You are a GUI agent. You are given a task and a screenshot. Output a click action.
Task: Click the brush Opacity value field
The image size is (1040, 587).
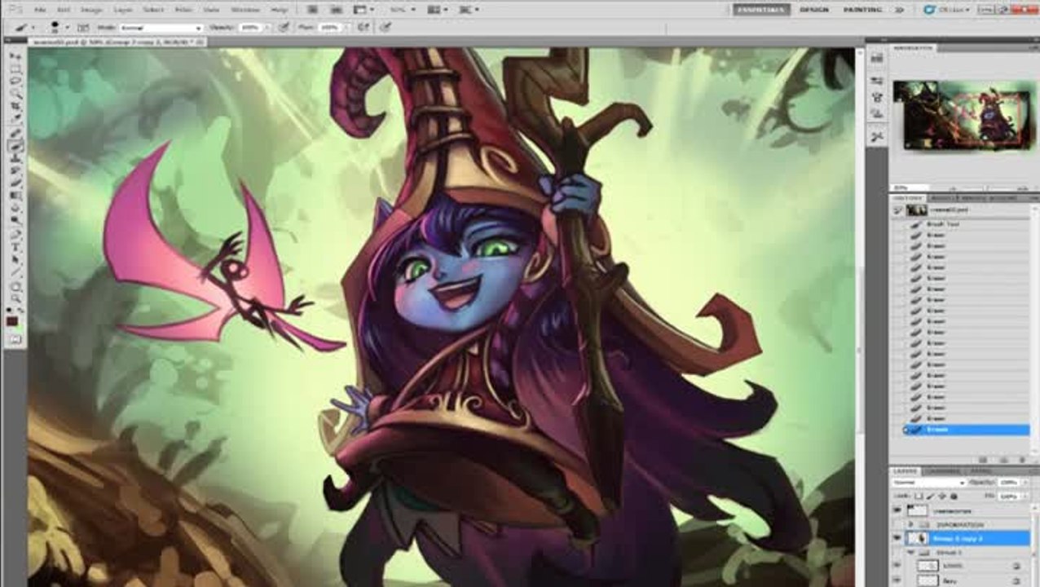pyautogui.click(x=249, y=27)
